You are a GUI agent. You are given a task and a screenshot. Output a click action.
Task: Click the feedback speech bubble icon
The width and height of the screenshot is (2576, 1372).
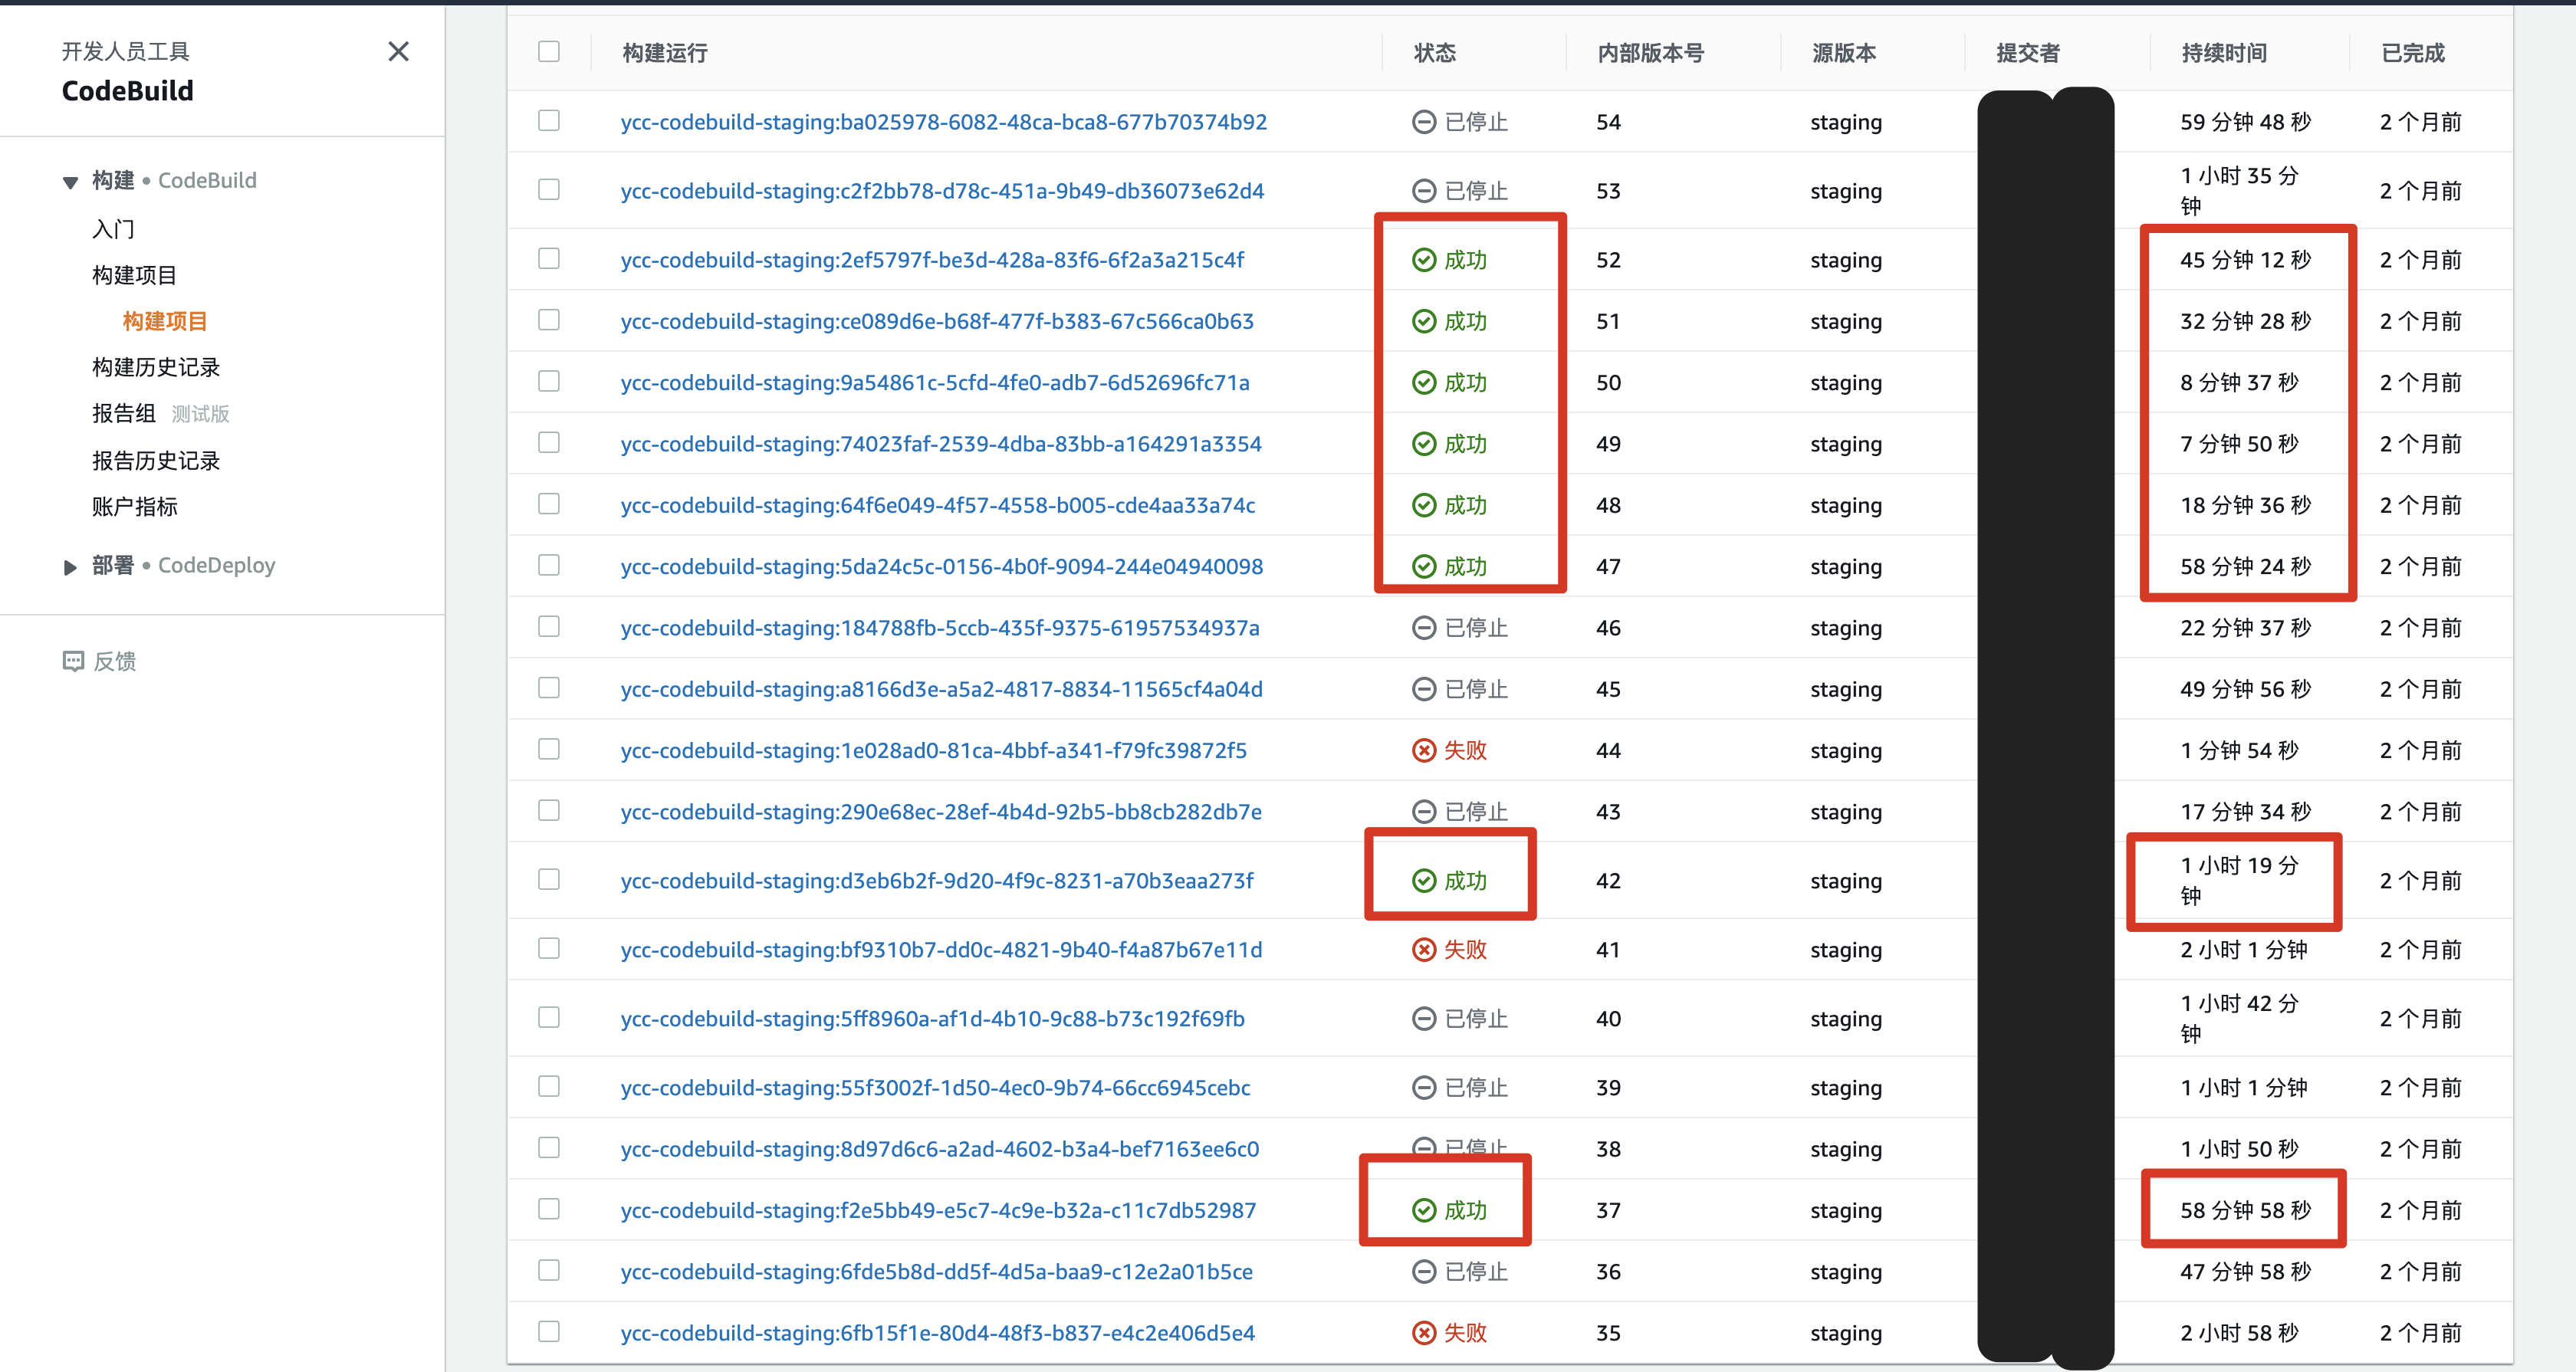click(73, 661)
